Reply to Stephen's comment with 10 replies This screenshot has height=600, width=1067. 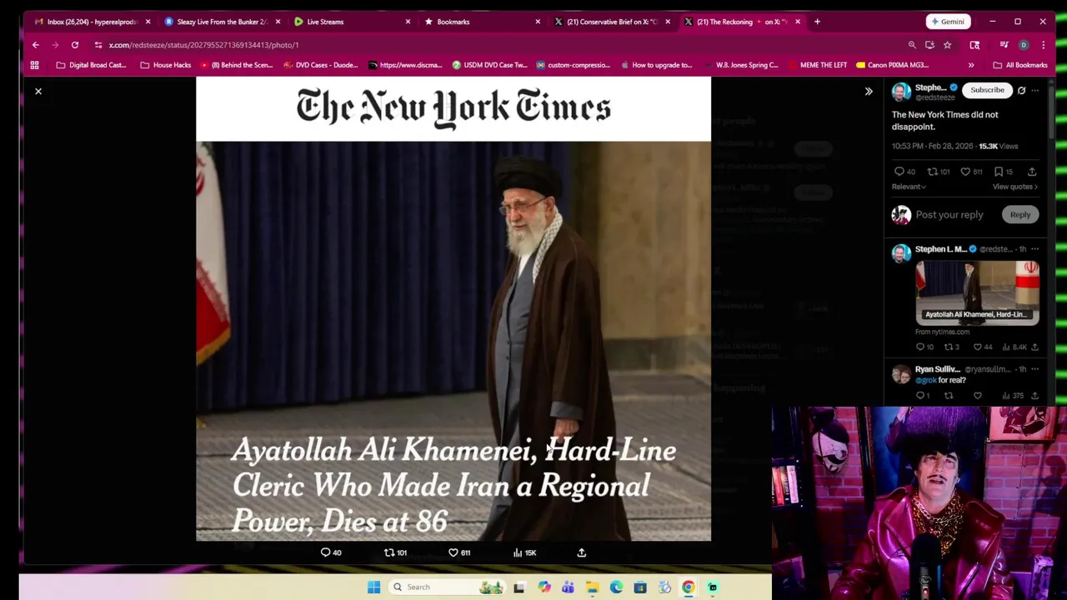[x=924, y=347]
